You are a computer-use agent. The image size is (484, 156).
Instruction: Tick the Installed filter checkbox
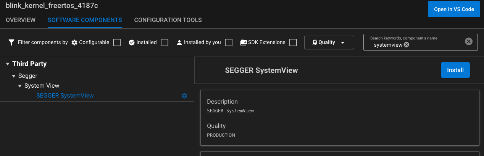[x=165, y=43]
